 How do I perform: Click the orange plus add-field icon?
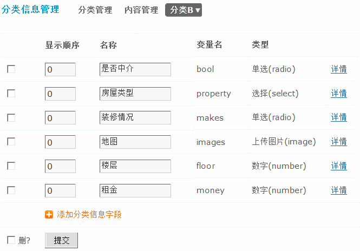(x=49, y=215)
